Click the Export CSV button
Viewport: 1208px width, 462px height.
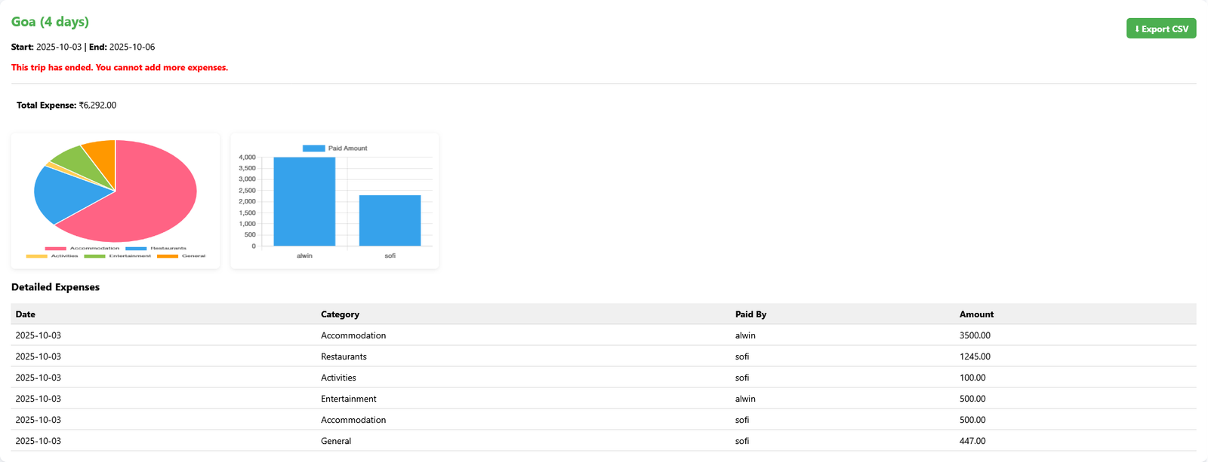pyautogui.click(x=1160, y=29)
